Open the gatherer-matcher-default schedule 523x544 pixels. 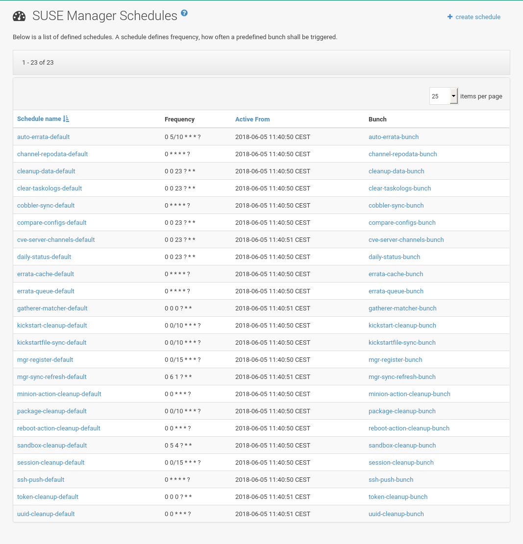pyautogui.click(x=52, y=308)
